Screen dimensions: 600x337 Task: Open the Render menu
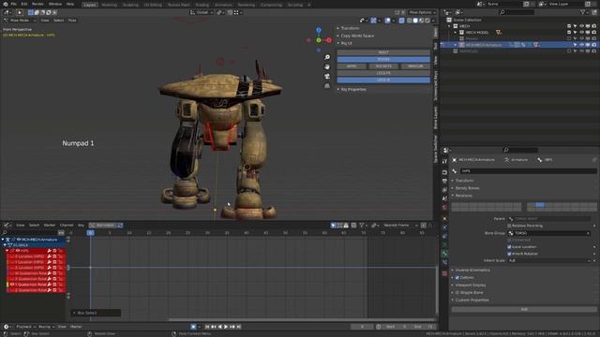point(37,4)
